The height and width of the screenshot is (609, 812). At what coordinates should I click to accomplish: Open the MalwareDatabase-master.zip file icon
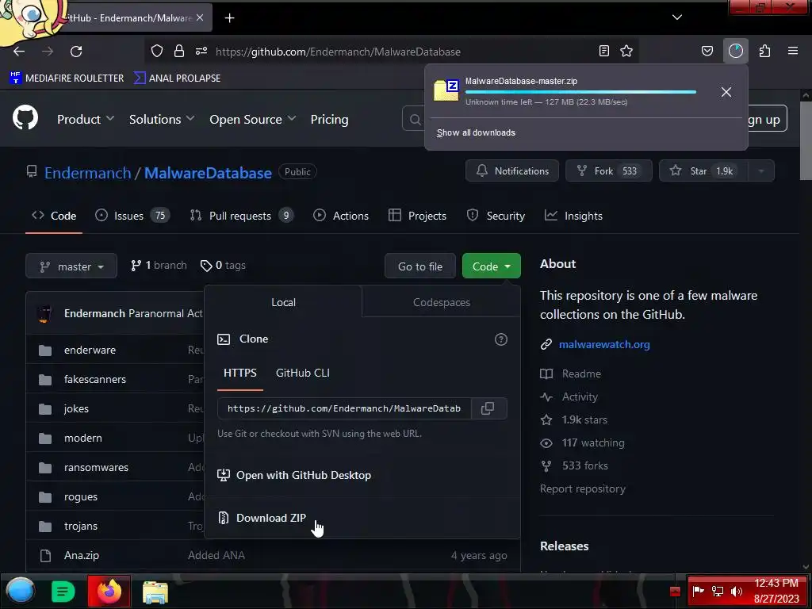(446, 90)
